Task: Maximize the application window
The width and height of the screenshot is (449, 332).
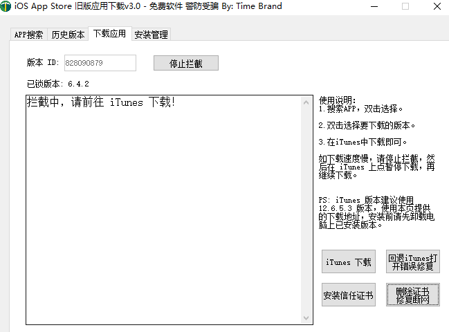Action: coord(405,6)
